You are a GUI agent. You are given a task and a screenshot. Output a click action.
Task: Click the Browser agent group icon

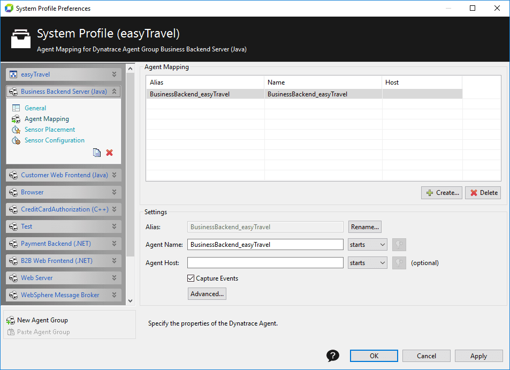pyautogui.click(x=13, y=192)
